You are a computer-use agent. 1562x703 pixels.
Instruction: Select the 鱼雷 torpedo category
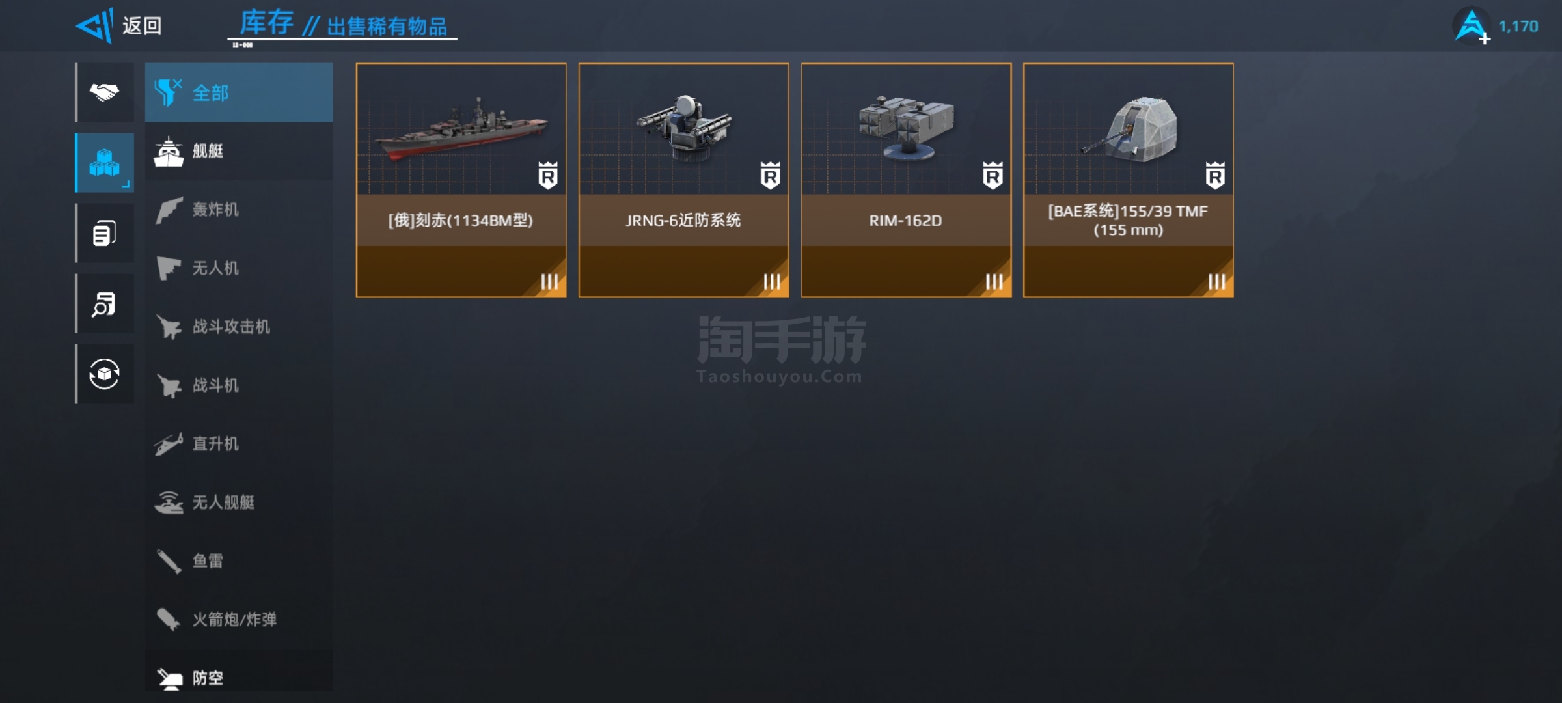[239, 561]
